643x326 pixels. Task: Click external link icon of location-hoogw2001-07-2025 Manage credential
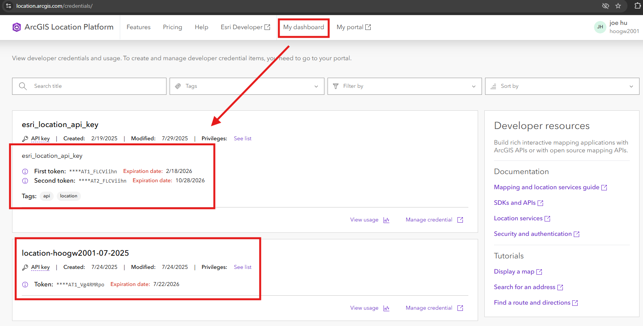coord(460,308)
